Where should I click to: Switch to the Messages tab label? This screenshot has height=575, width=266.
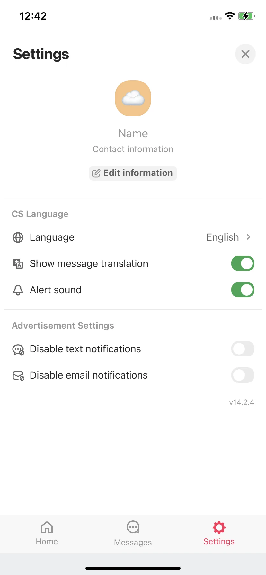(133, 542)
